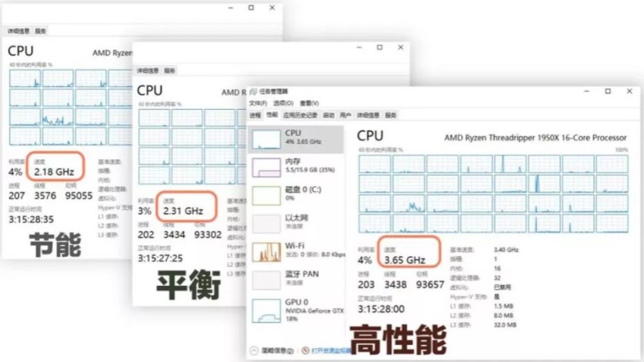The image size is (644, 362).
Task: Select the Wi-Fi sidebar item
Action: [x=295, y=251]
